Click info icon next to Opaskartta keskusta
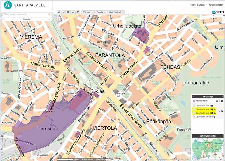Viewport: 225px width, 161px height. (214, 117)
